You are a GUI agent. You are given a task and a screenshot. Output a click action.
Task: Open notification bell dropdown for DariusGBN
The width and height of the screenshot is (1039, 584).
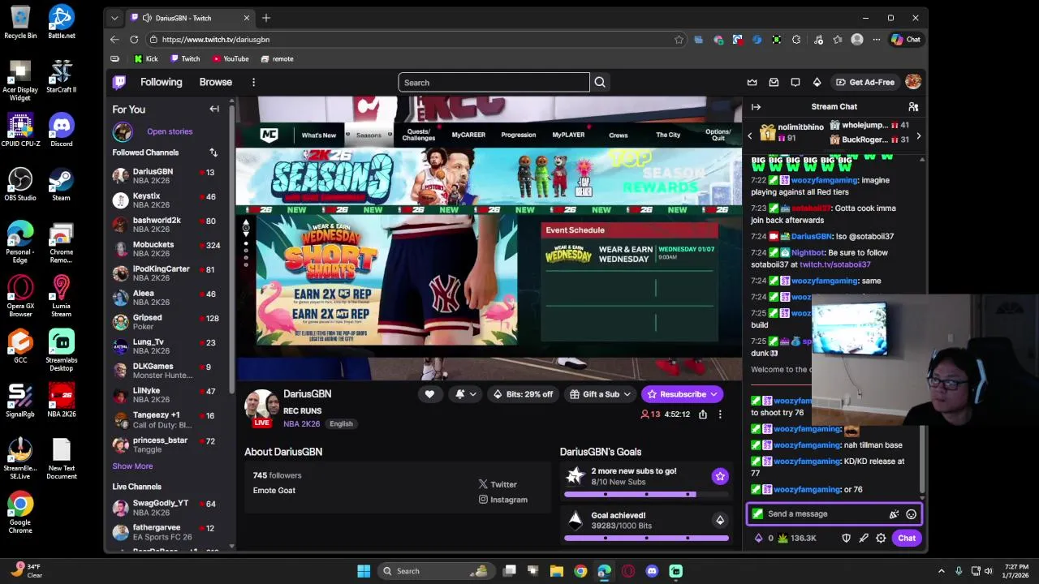pyautogui.click(x=465, y=394)
